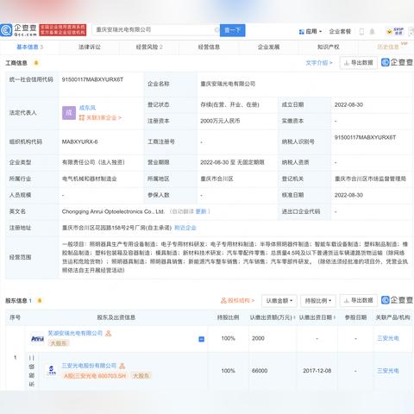The image size is (414, 414).
Task: Open the 应用 dropdown menu
Action: (310, 32)
